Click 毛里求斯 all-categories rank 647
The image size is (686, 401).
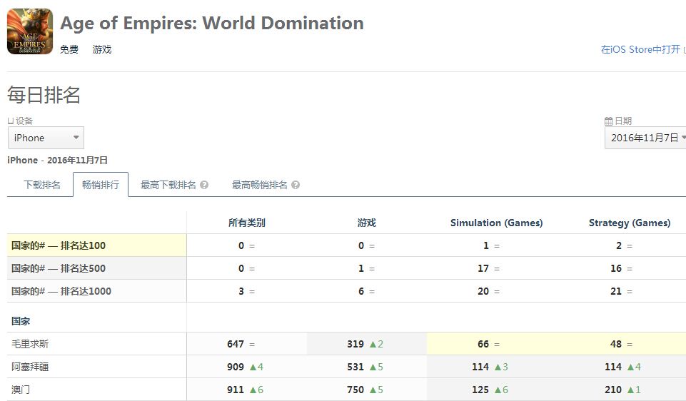[236, 344]
